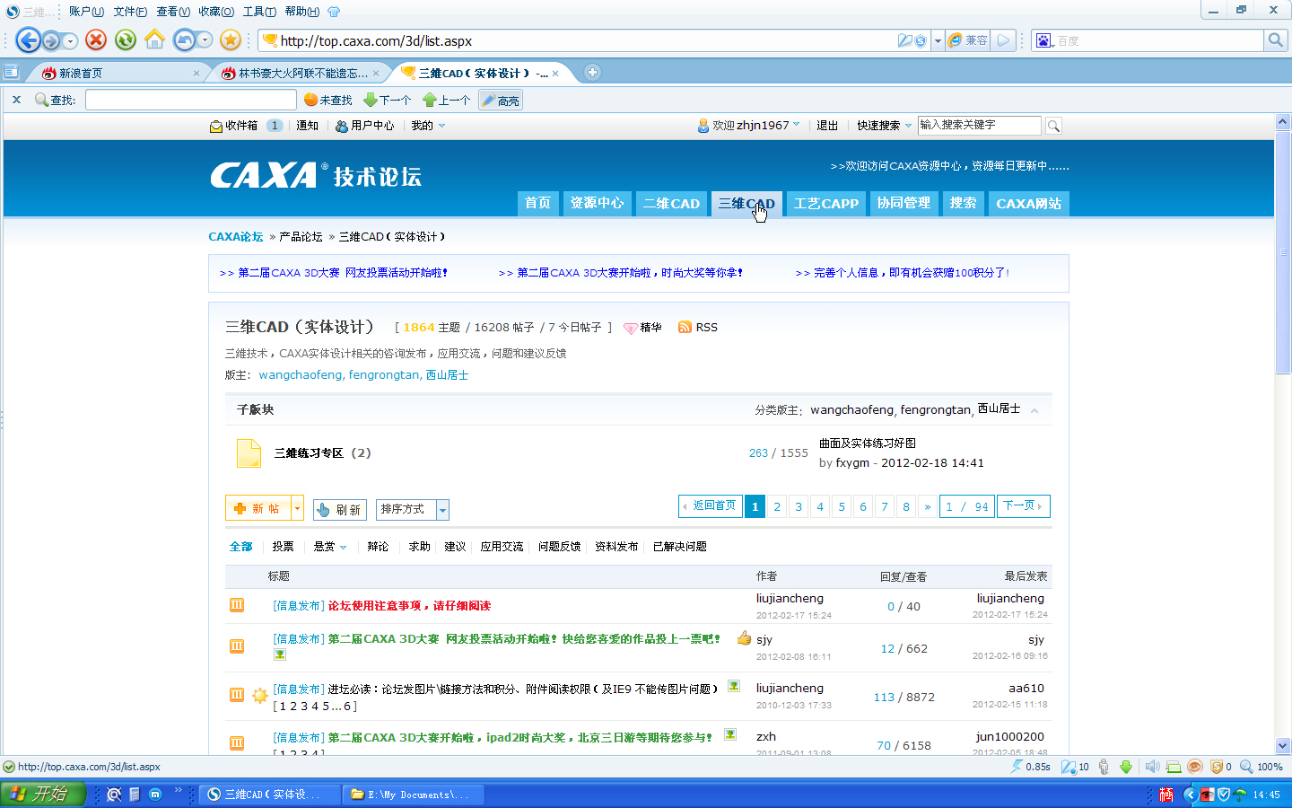Click the forum search magnifier icon
The image size is (1292, 808).
point(1053,126)
